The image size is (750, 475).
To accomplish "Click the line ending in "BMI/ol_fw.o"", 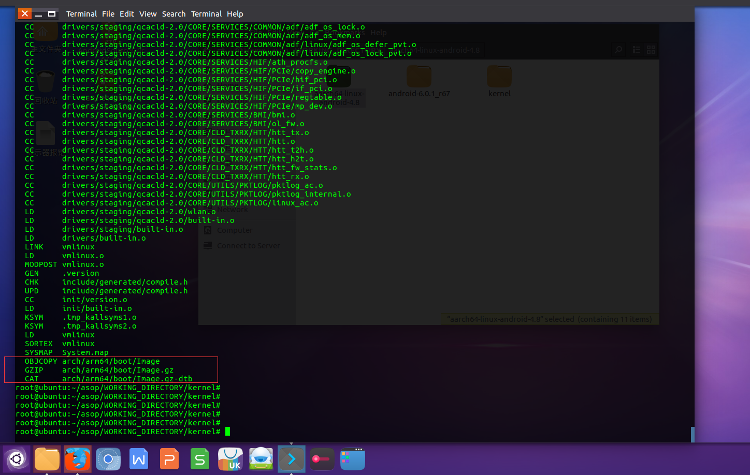I will (x=164, y=124).
